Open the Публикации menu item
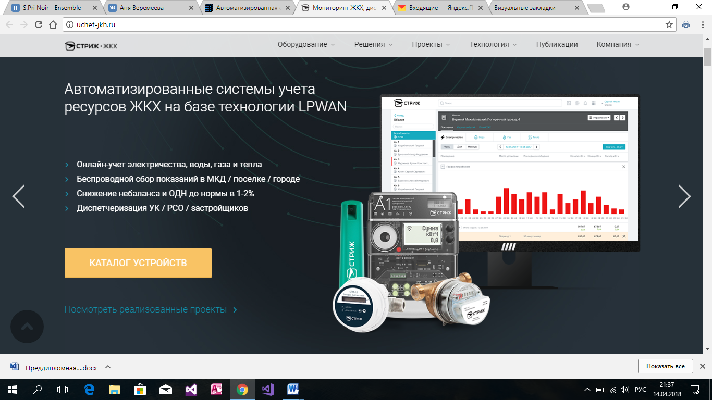Image resolution: width=712 pixels, height=400 pixels. pyautogui.click(x=557, y=45)
